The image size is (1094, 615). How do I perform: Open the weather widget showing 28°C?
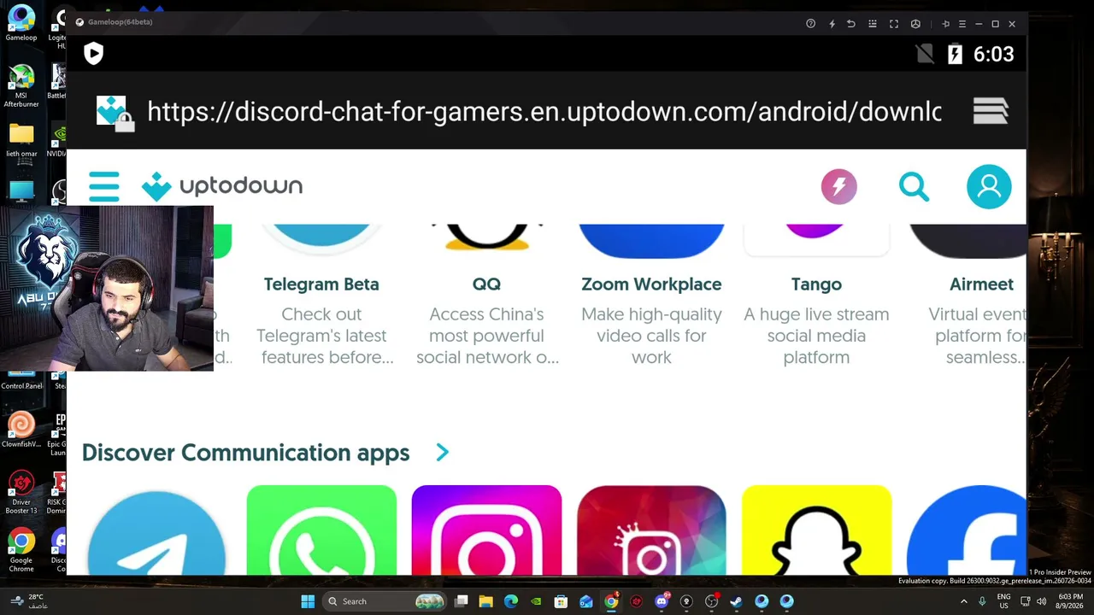27,601
